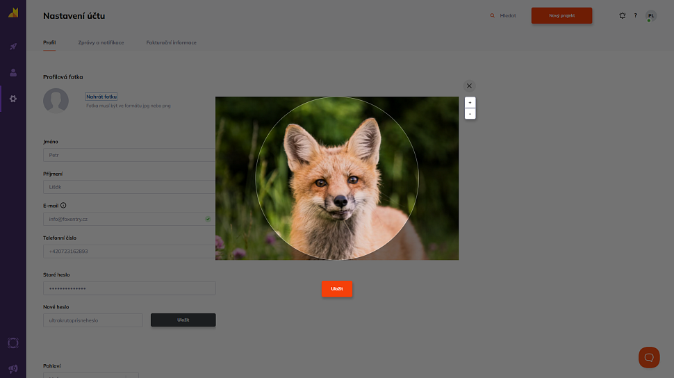
Task: Switch to Fakturační informace tab
Action: coord(172,42)
